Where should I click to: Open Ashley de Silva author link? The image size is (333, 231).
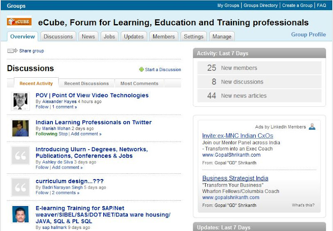point(57,162)
